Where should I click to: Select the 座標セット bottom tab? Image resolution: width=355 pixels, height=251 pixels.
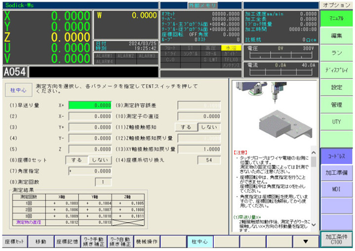[15, 242]
